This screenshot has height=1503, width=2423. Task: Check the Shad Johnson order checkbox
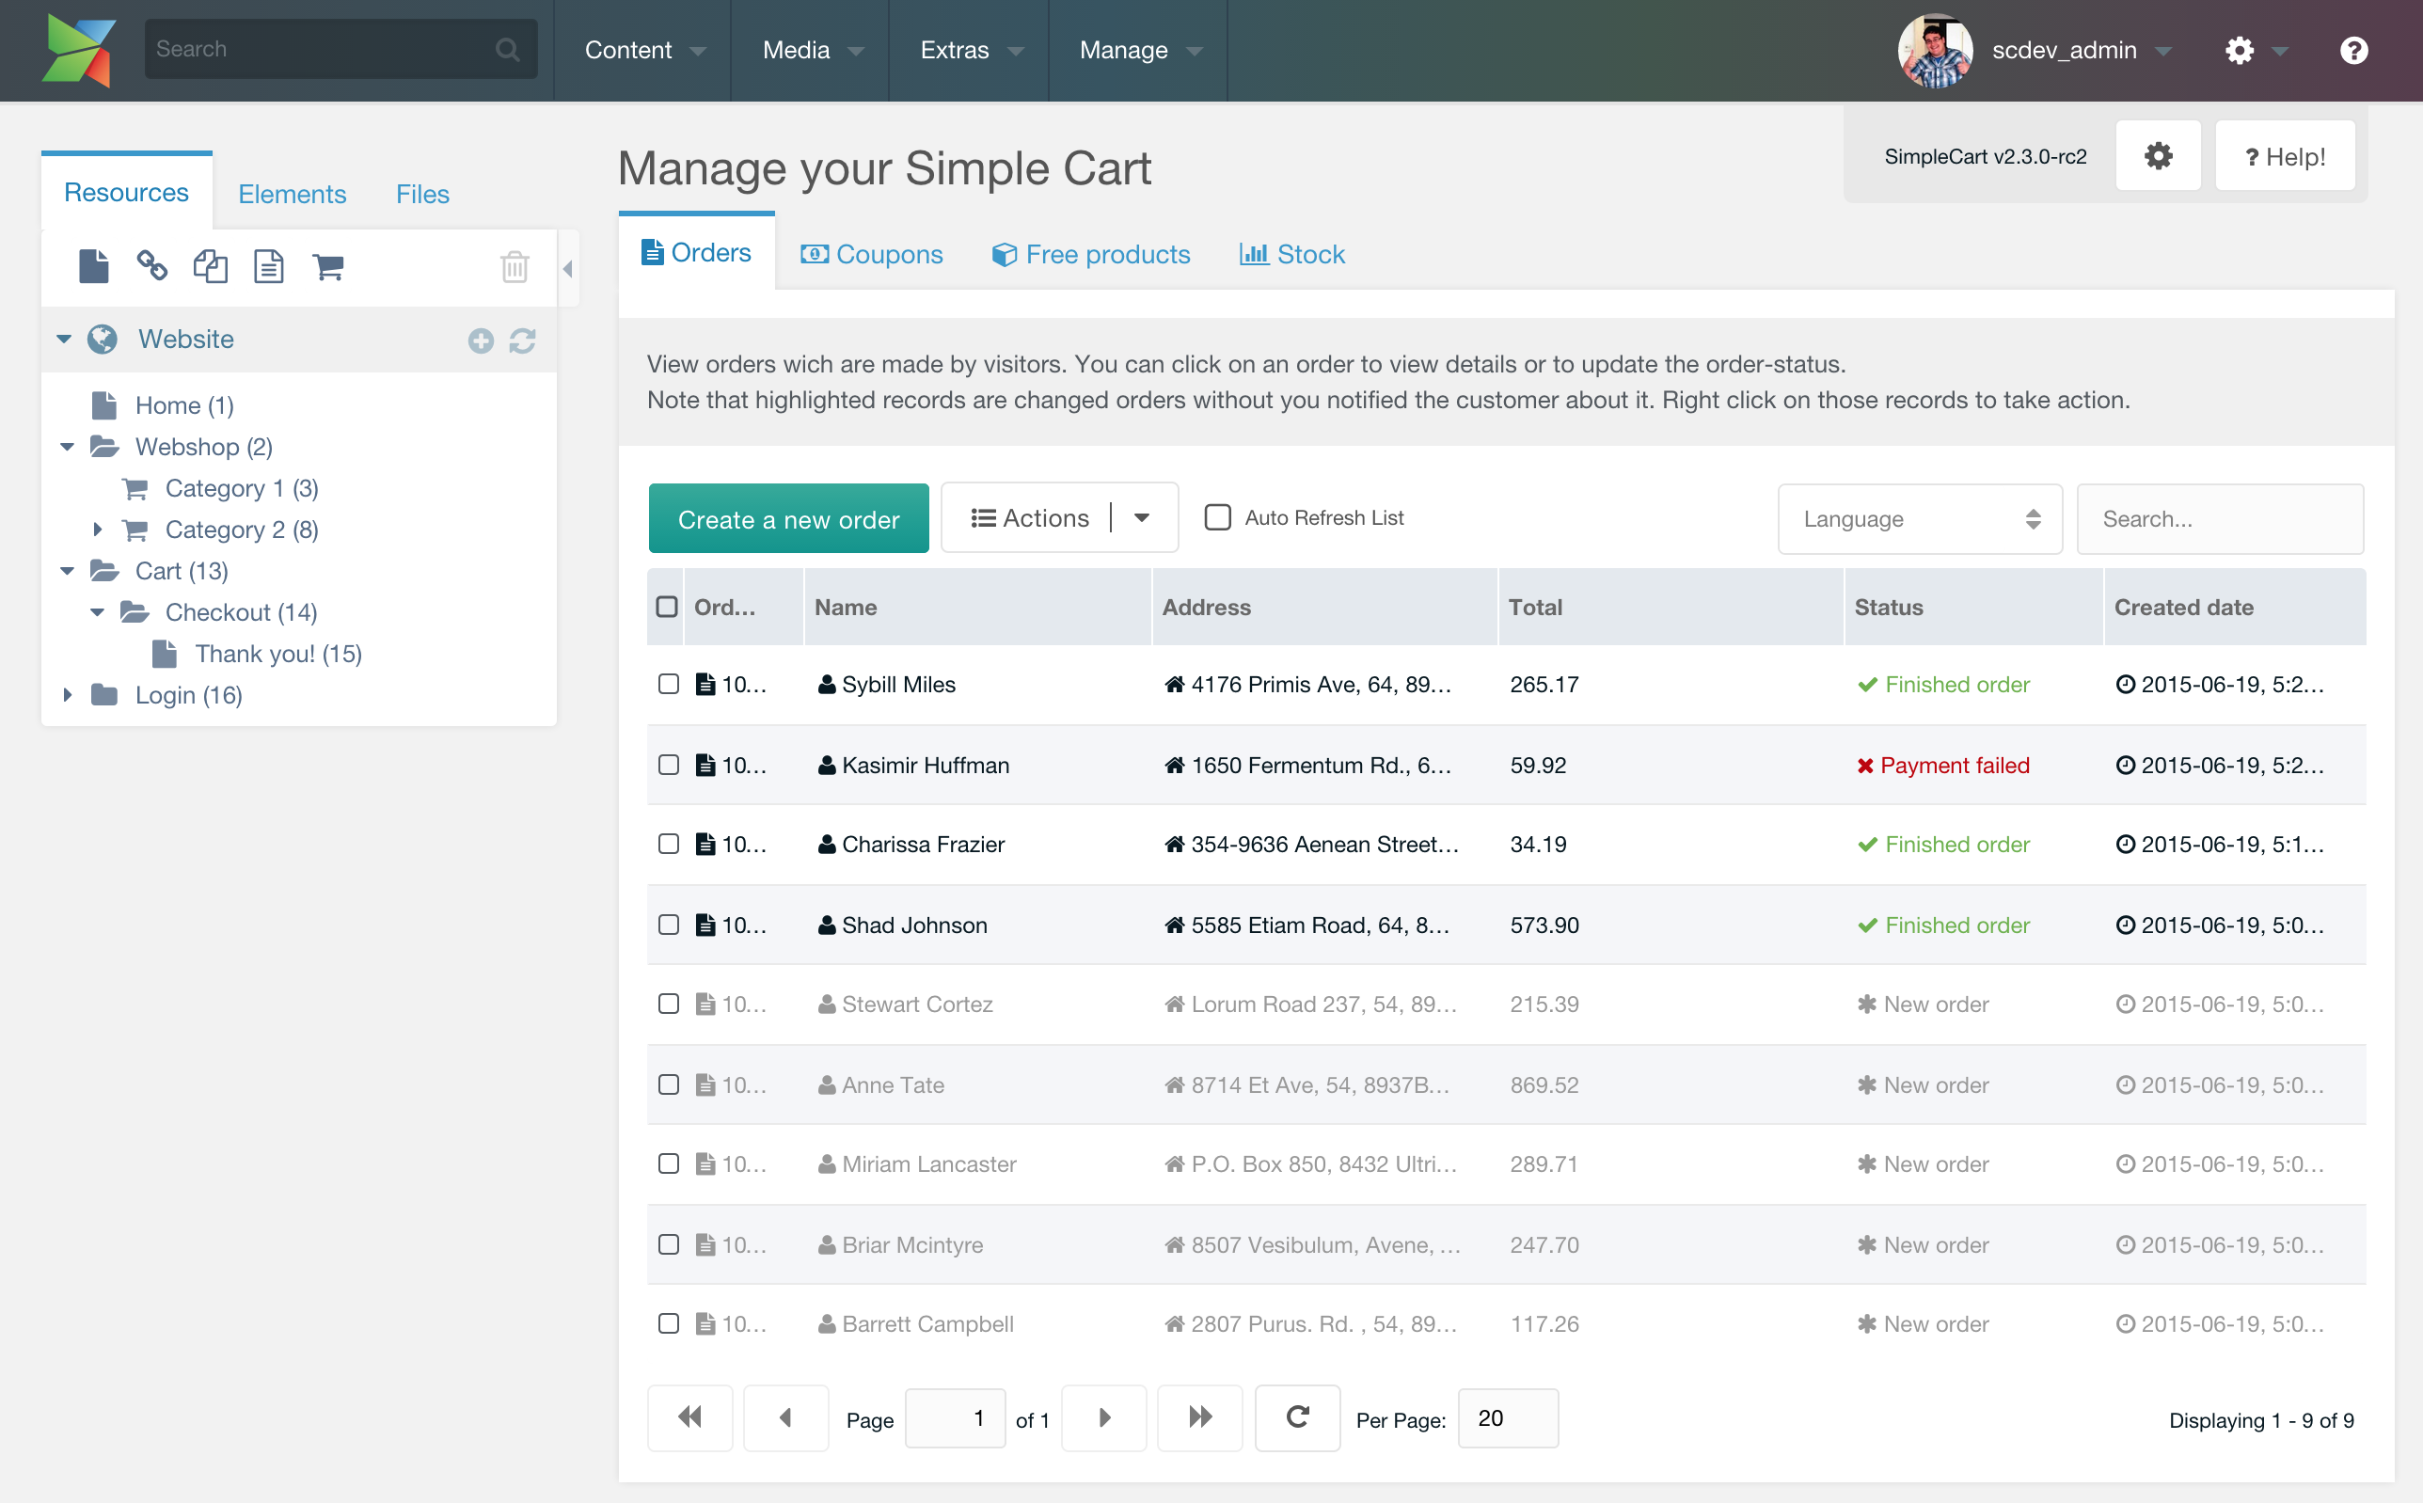(x=669, y=926)
